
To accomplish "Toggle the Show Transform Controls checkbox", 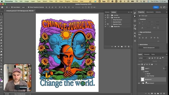I will 29,7.
